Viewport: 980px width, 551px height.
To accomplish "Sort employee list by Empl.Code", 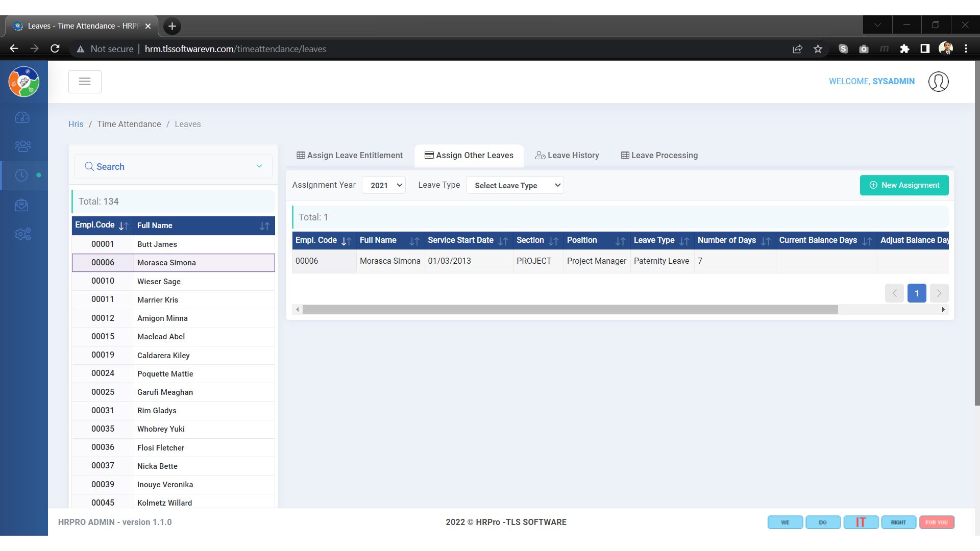I will tap(124, 226).
